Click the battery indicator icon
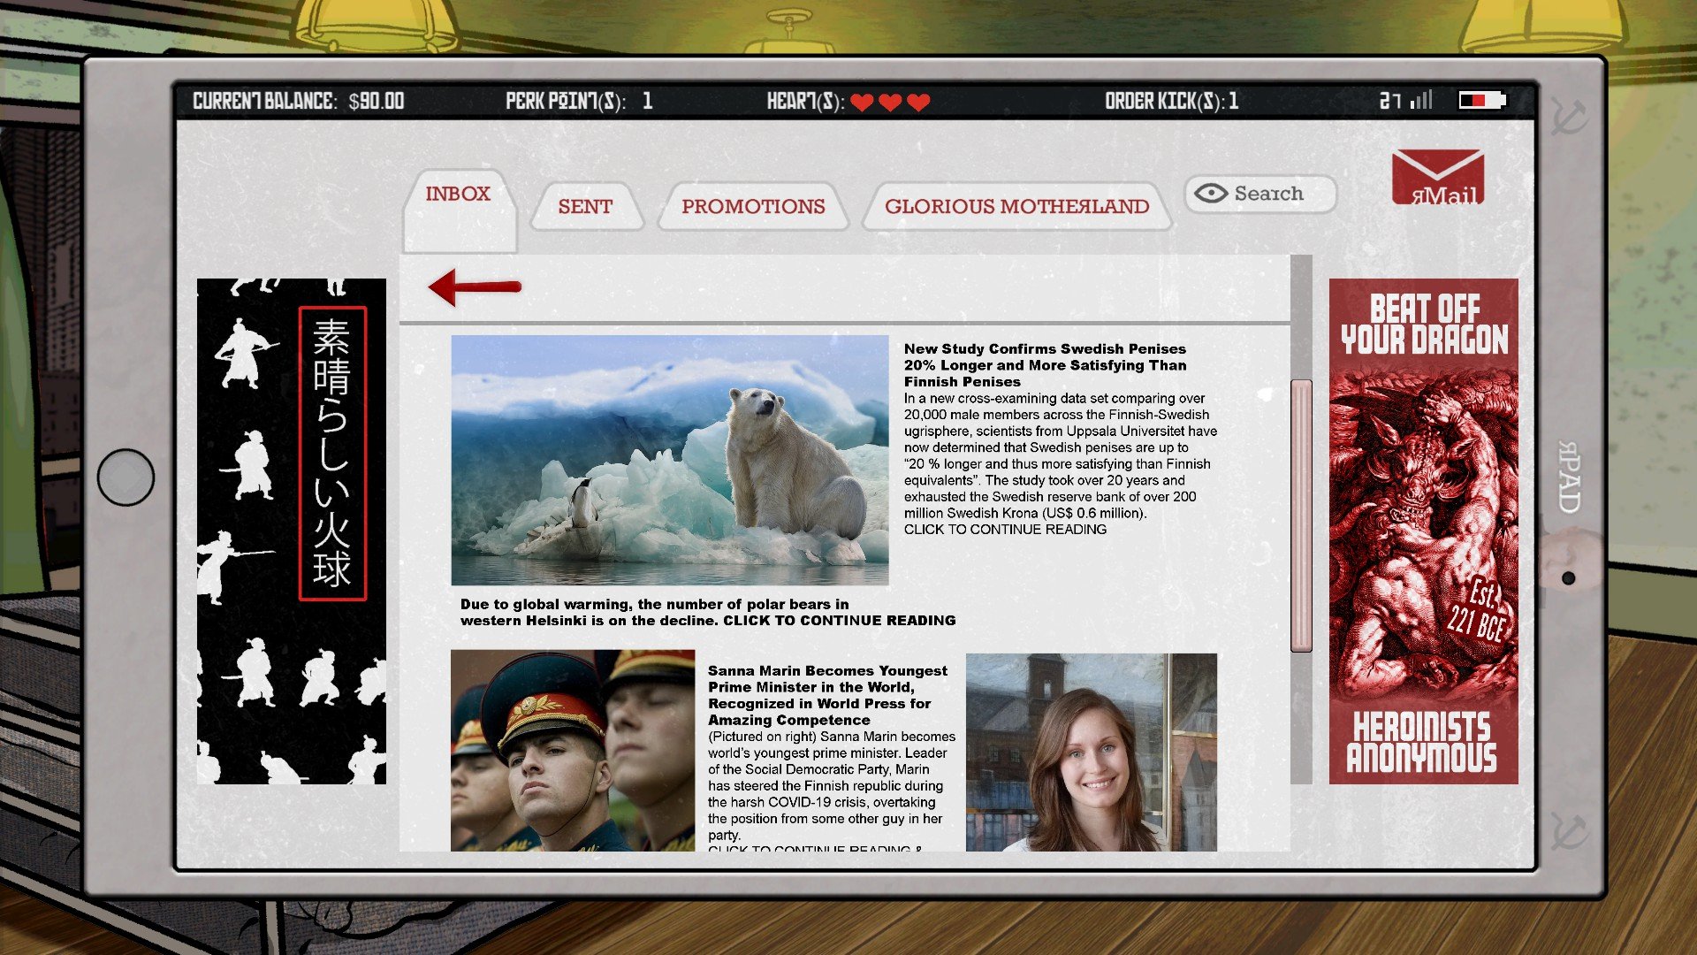 click(x=1481, y=100)
